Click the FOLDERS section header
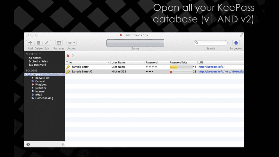Viewport: 279px width, 157px height. (x=32, y=70)
